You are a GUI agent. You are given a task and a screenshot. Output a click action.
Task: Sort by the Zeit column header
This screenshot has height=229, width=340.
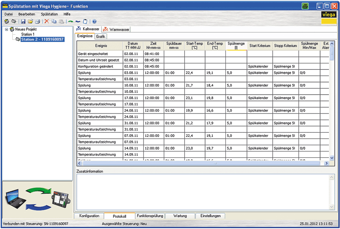click(153, 46)
